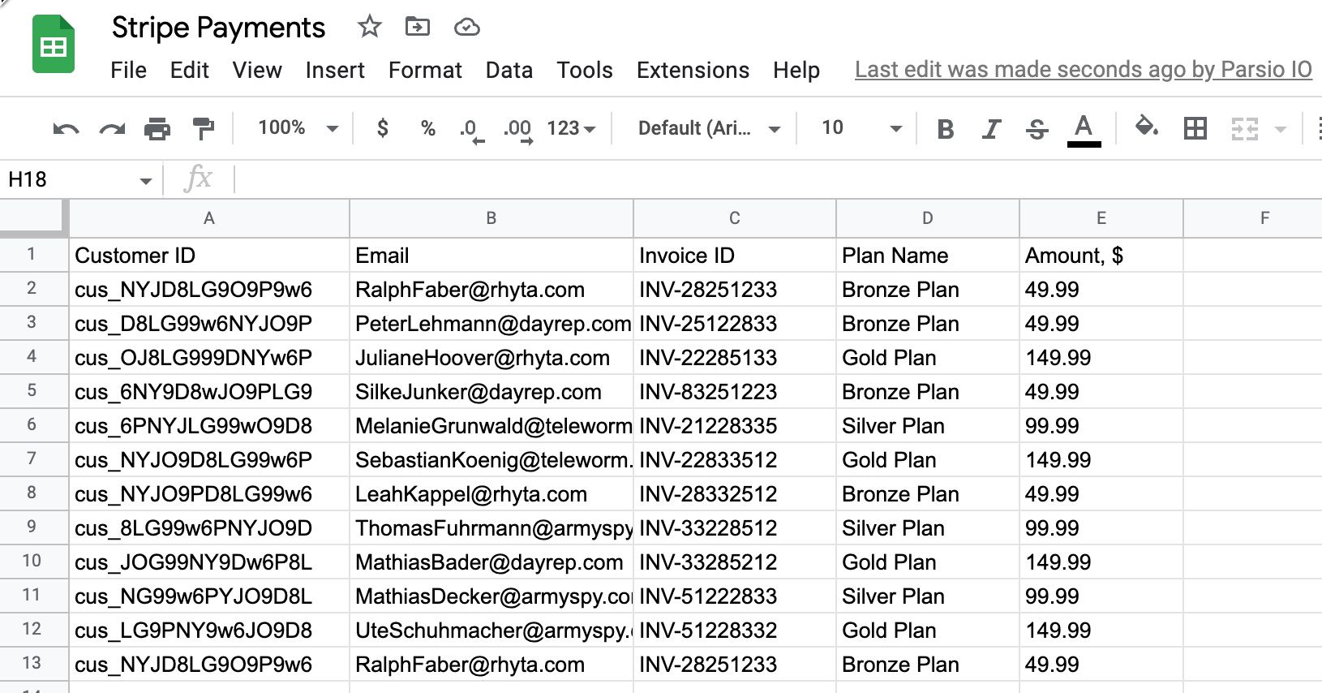Image resolution: width=1322 pixels, height=693 pixels.
Task: Star the Stripe Payments document
Action: 370,28
